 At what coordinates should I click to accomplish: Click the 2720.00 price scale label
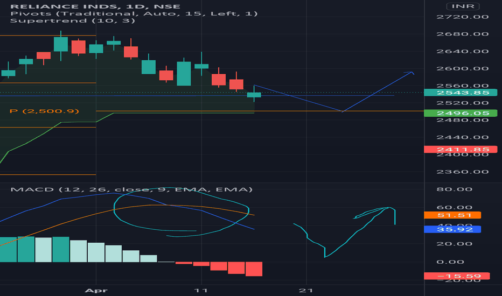463,17
